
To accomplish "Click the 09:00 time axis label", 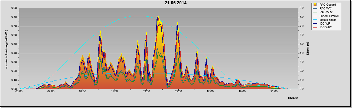I will pos(83,92).
